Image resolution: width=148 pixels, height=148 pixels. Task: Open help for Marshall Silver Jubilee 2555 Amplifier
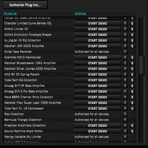(x=125, y=69)
